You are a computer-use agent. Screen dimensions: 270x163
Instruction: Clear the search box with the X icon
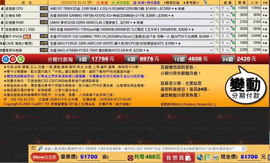[x=244, y=148]
